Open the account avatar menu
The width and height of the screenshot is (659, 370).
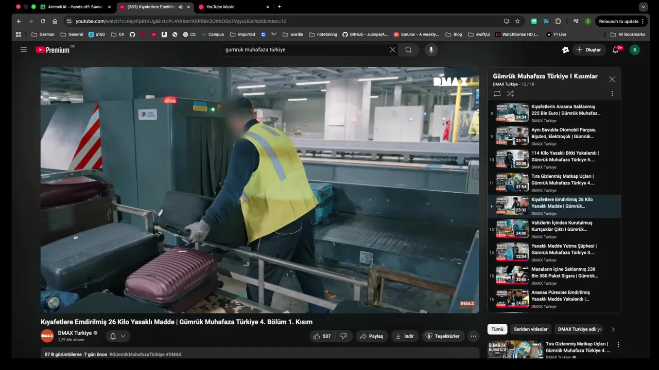point(635,50)
